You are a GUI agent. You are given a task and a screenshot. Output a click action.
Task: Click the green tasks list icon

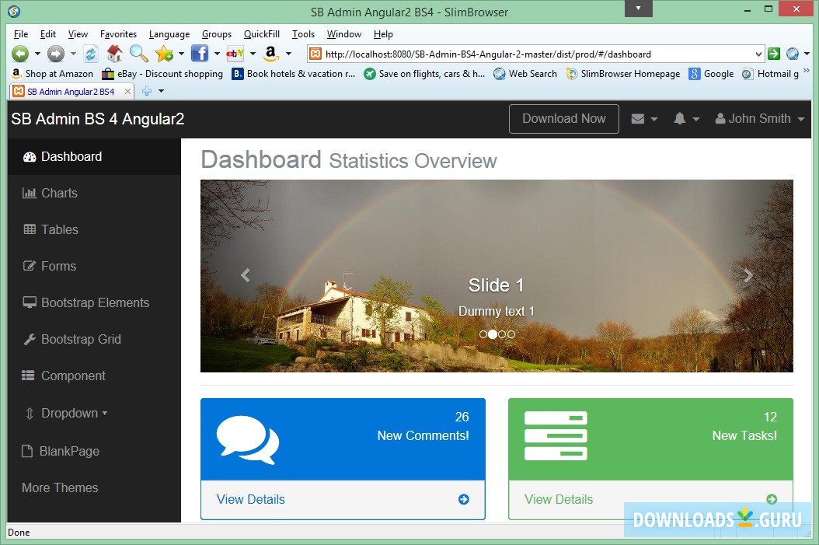[x=556, y=436]
